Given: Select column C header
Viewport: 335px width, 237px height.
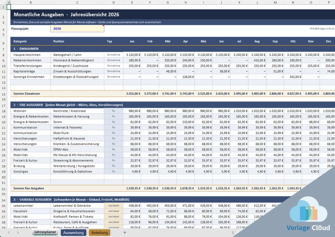Looking at the screenshot, I should pyautogui.click(x=77, y=3).
